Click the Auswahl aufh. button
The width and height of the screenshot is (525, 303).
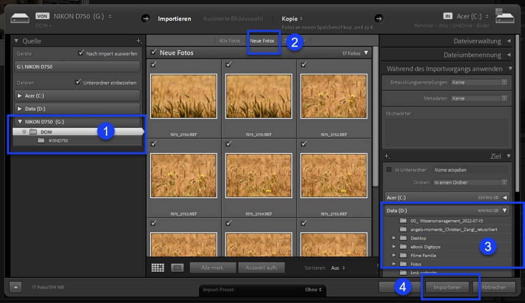(x=261, y=268)
